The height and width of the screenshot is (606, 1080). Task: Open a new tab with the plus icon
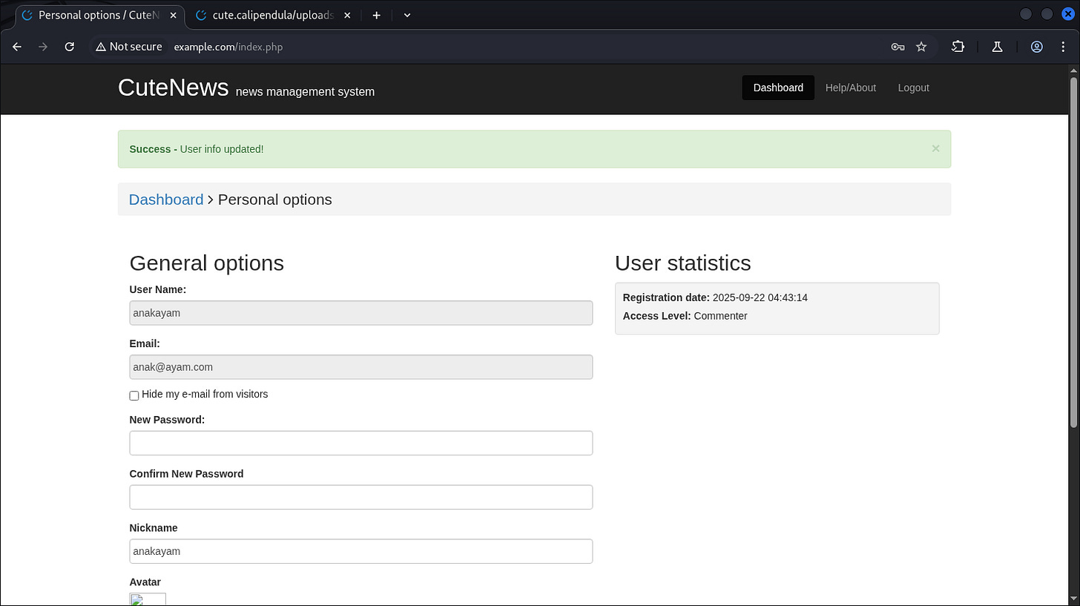click(x=377, y=15)
